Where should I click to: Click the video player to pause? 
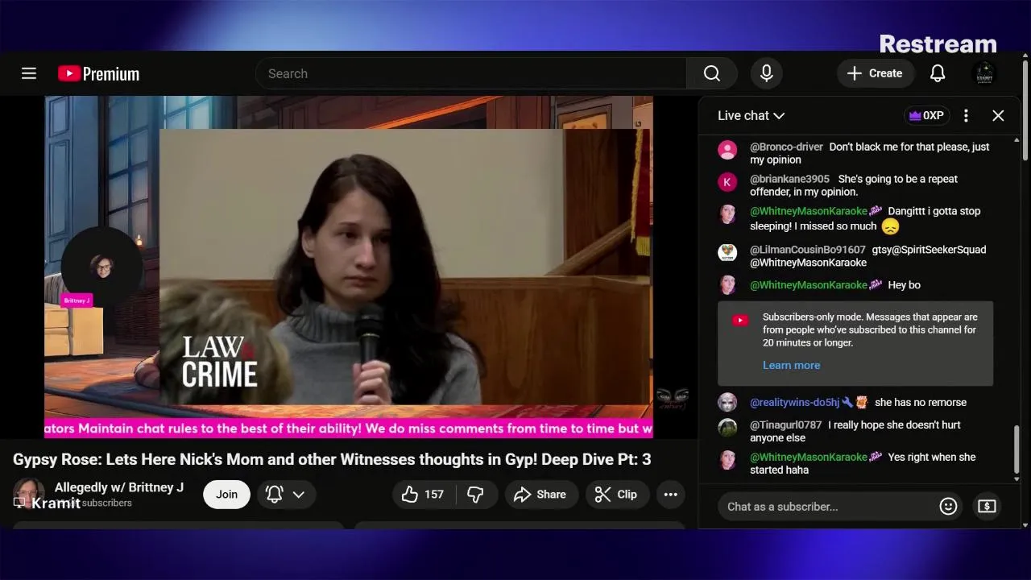[x=348, y=267]
